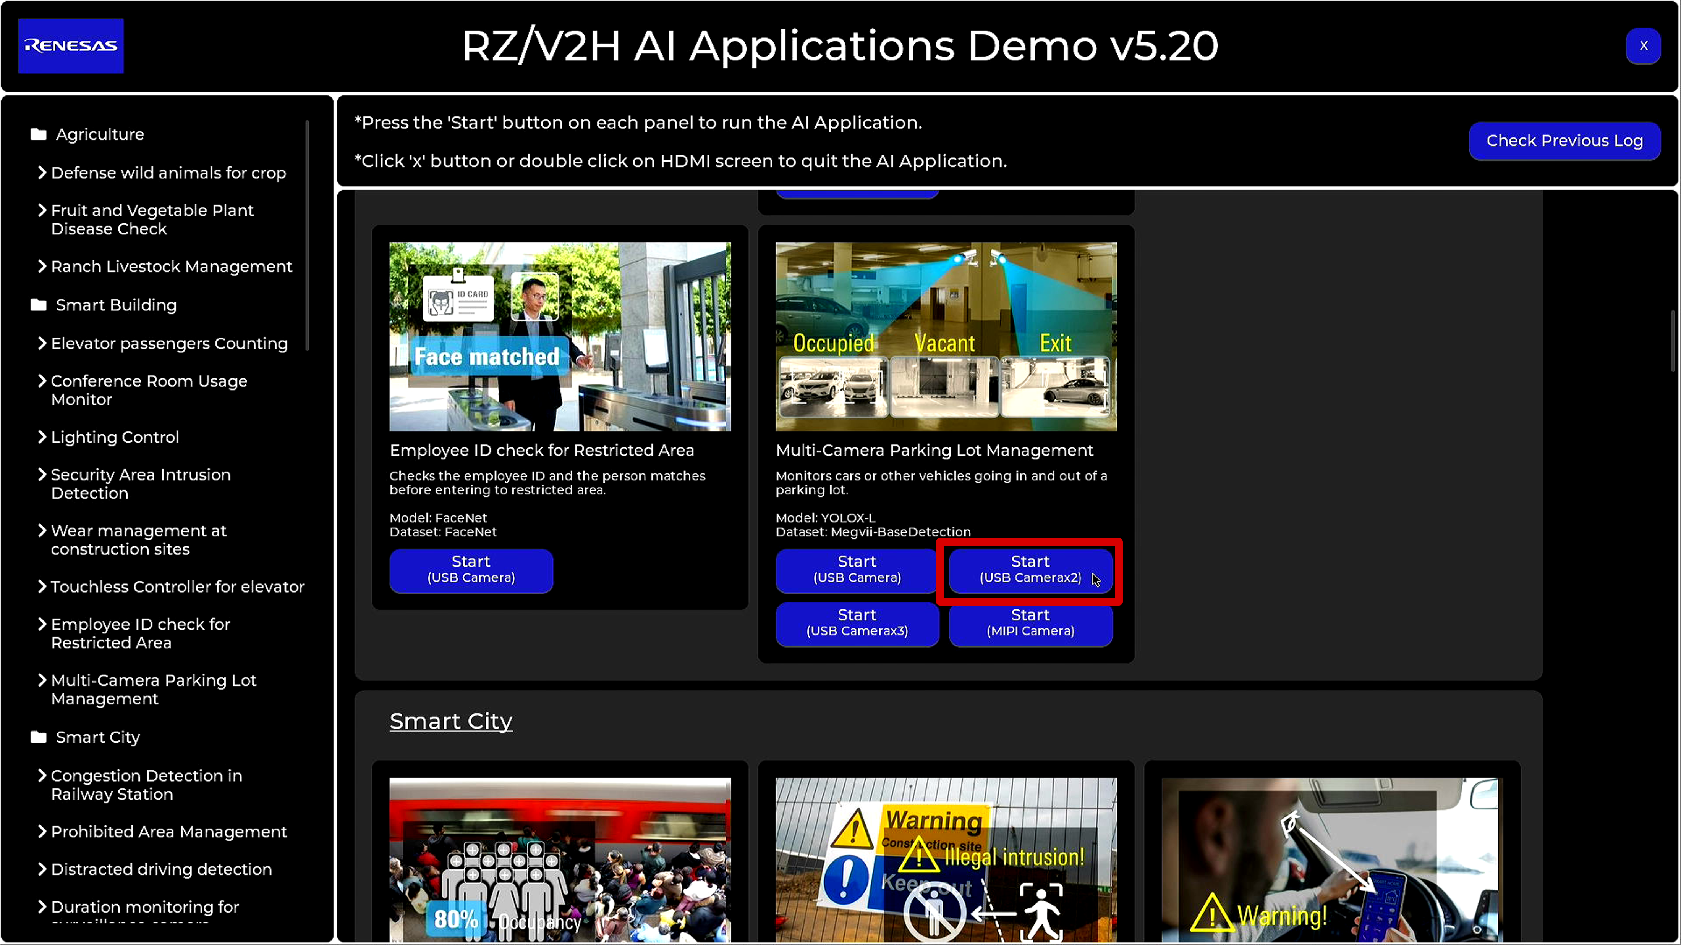Click the sidebar vertical scrollbar
Screen dimensions: 1681x945
(x=307, y=235)
